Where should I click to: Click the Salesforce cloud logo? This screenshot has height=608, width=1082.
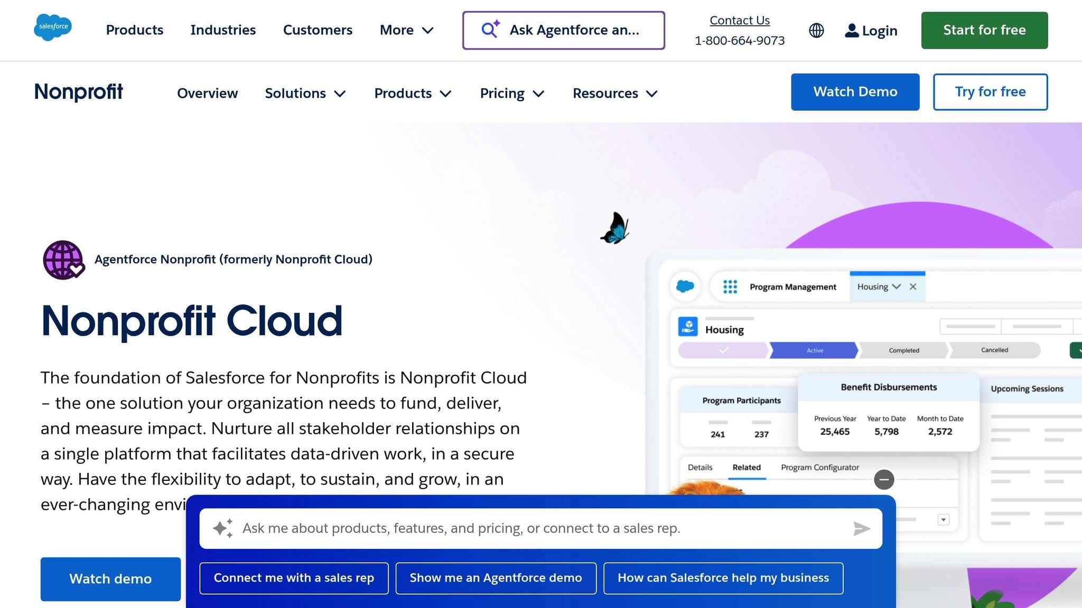tap(53, 28)
